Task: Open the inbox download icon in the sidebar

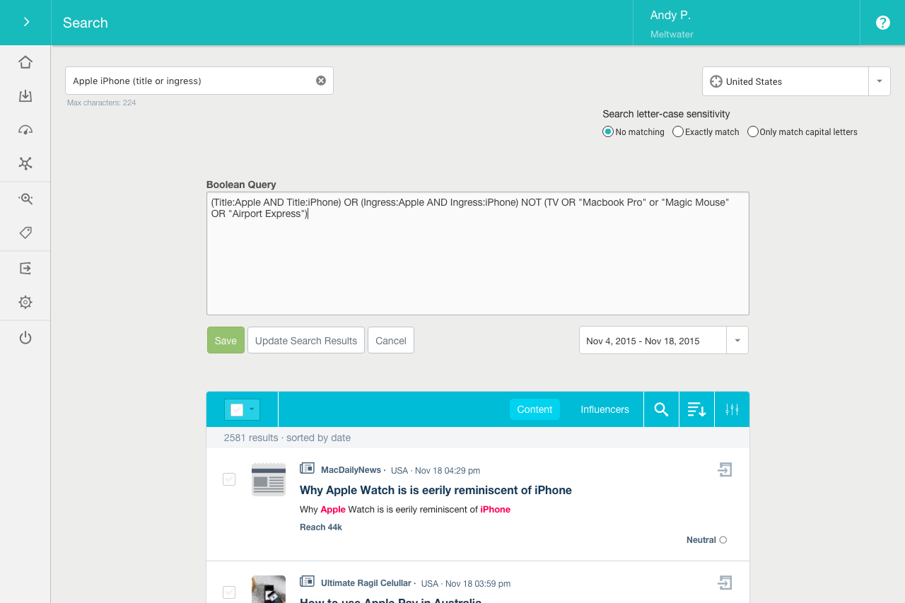Action: [x=25, y=96]
